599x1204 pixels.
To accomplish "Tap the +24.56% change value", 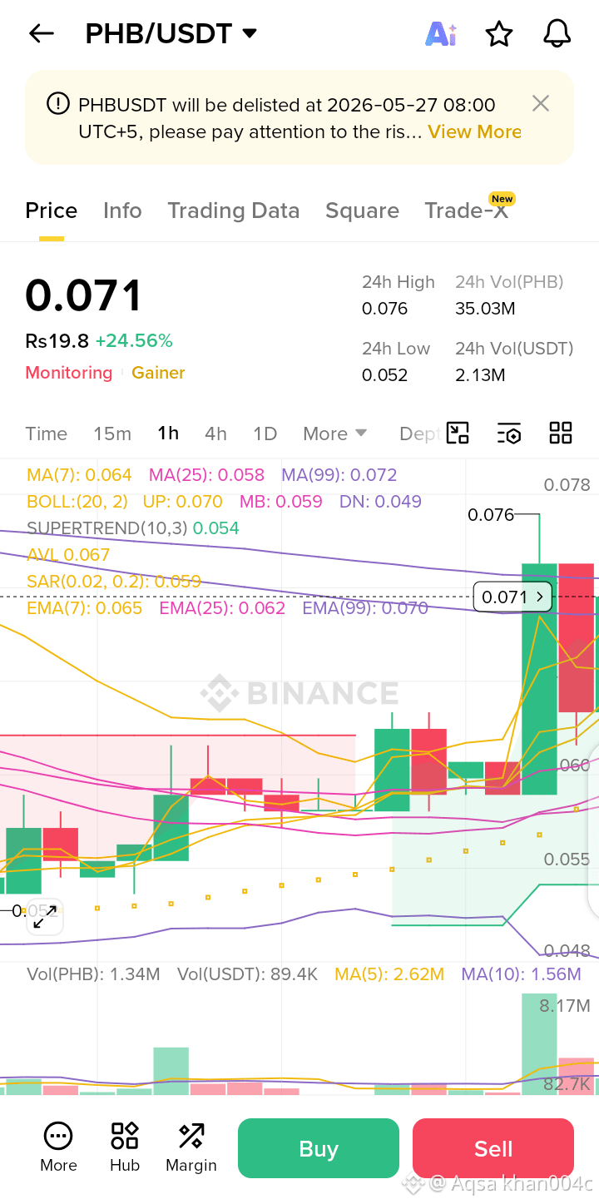I will (134, 340).
